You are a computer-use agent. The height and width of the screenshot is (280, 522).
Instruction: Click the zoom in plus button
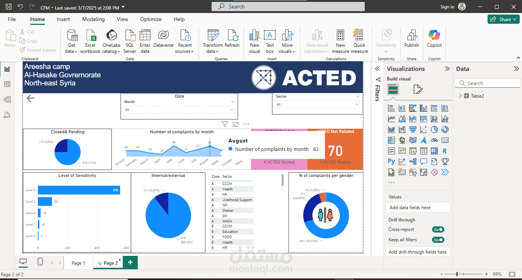click(x=486, y=274)
